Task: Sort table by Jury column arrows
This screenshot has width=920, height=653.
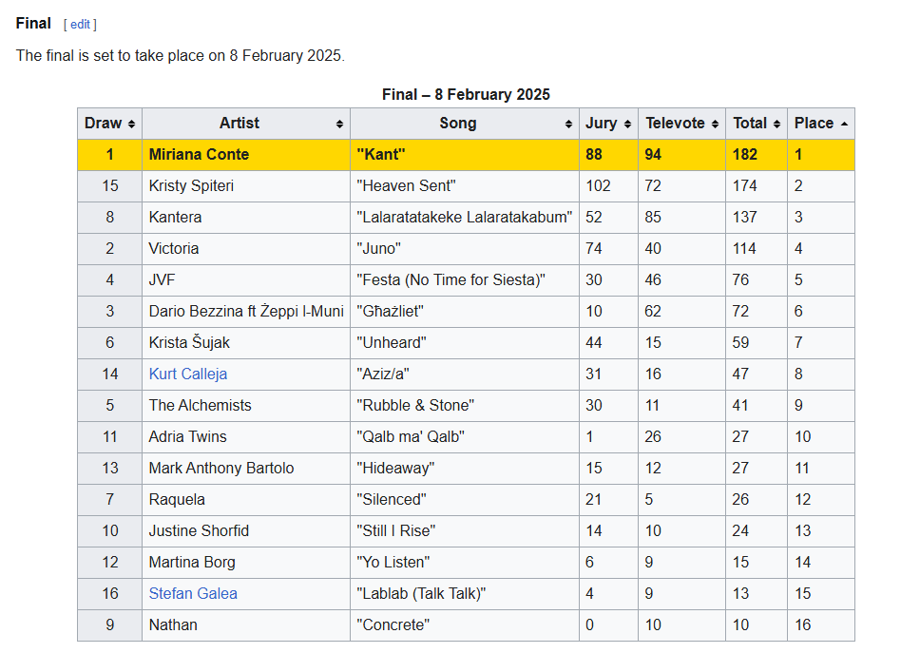Action: pos(627,124)
